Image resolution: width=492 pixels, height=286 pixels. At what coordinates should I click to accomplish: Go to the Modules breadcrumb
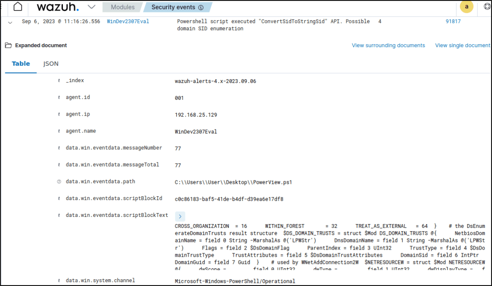coord(123,7)
